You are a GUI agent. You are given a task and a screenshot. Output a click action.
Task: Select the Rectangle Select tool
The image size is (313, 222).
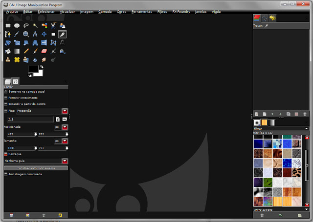(8, 25)
